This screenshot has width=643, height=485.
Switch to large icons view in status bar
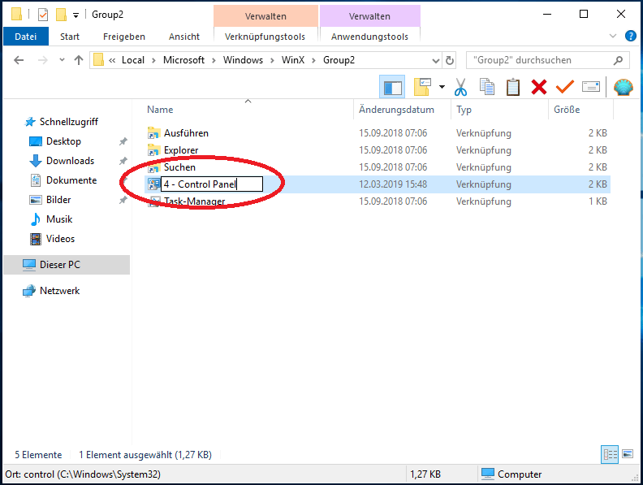pyautogui.click(x=628, y=454)
